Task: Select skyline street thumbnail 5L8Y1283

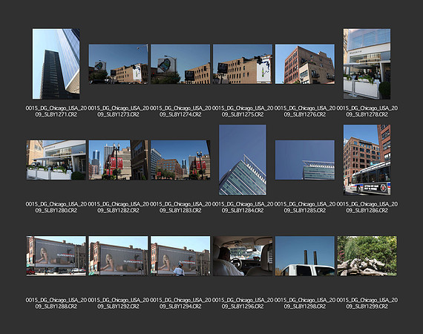Action: tap(180, 160)
